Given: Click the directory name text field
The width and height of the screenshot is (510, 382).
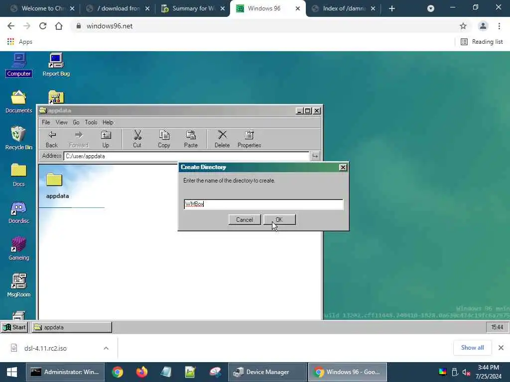Looking at the screenshot, I should coord(263,204).
